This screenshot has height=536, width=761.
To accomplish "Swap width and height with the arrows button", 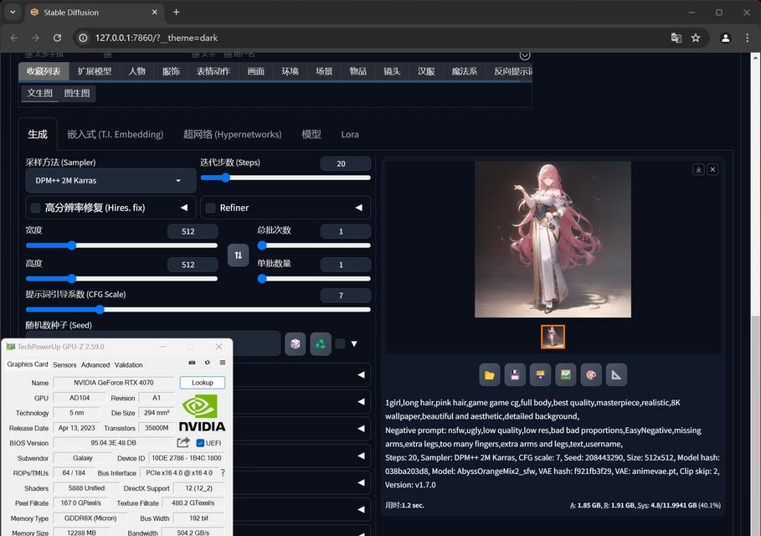I will coord(239,255).
